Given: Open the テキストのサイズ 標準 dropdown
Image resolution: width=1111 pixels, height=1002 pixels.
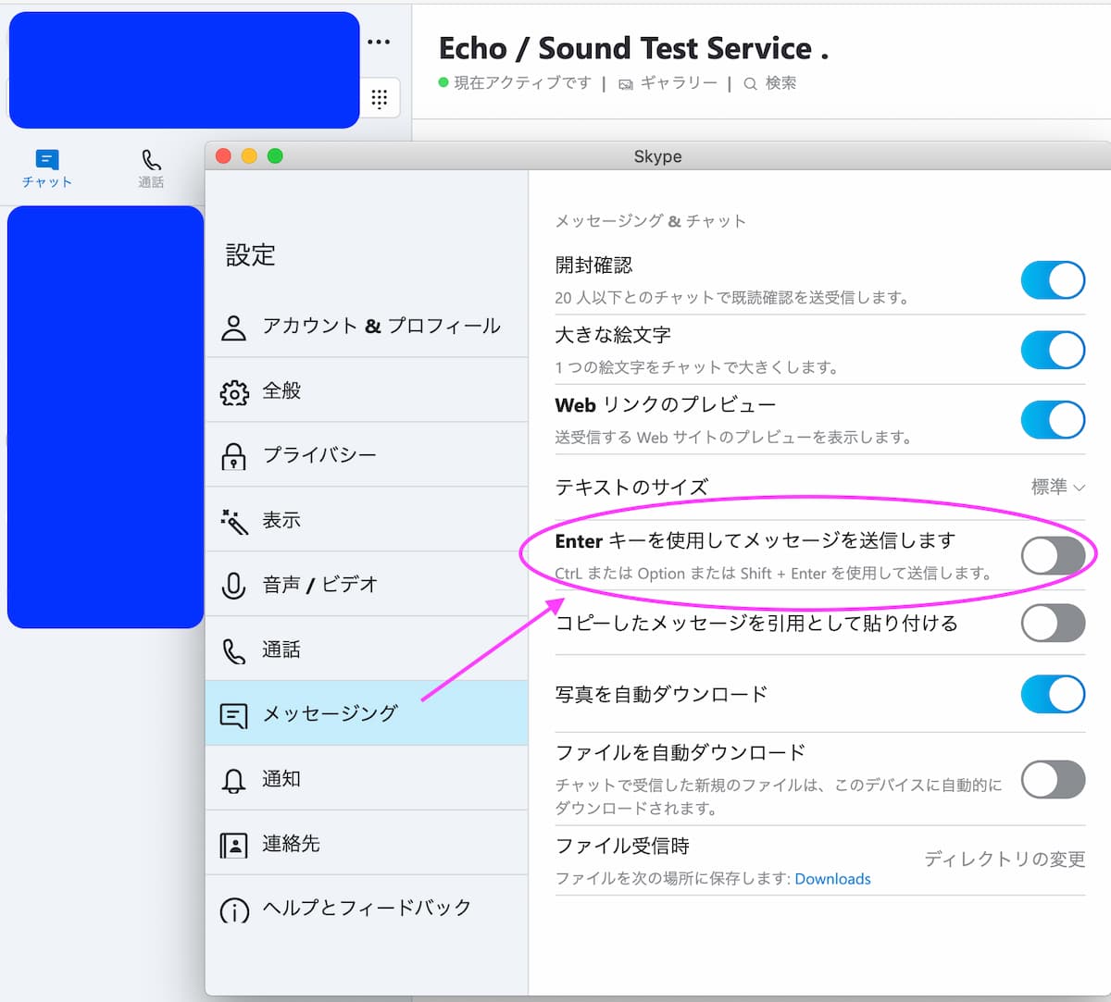Looking at the screenshot, I should click(1057, 487).
